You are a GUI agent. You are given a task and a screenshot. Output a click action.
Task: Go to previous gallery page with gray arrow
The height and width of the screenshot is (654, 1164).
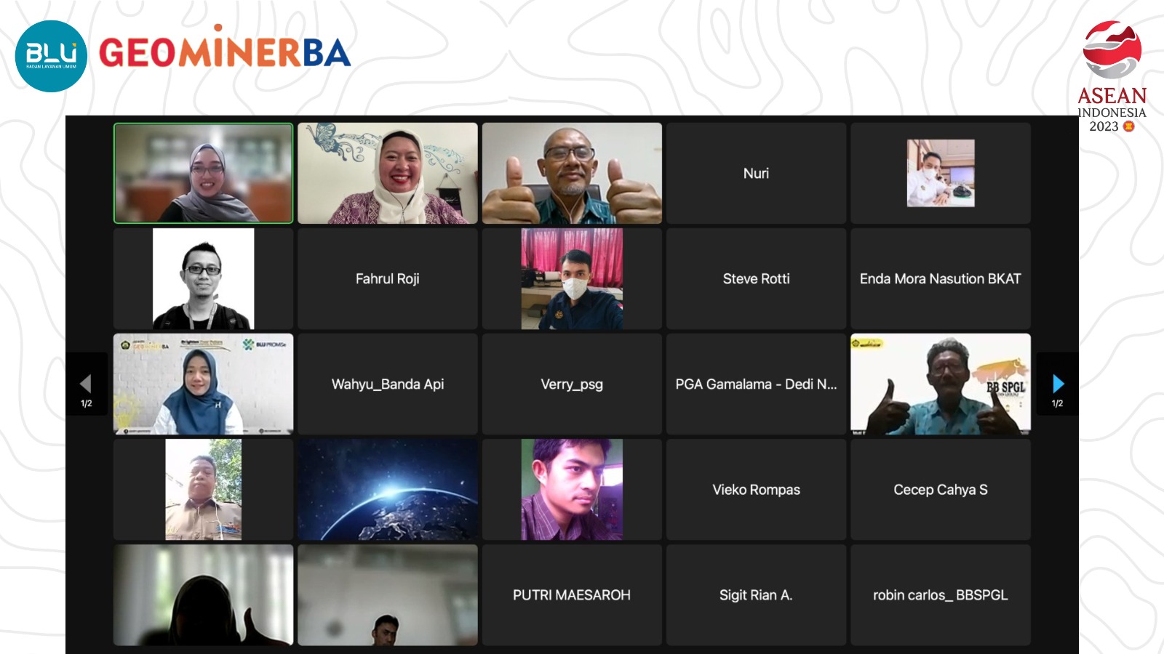click(x=86, y=384)
